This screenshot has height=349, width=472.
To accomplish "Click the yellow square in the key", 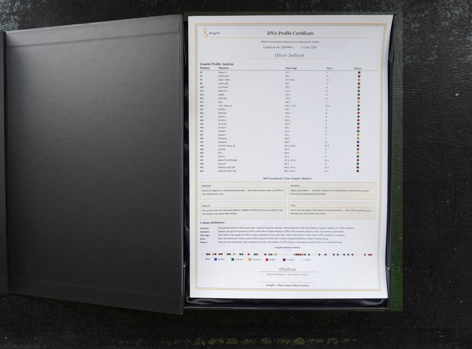I will pos(250,259).
